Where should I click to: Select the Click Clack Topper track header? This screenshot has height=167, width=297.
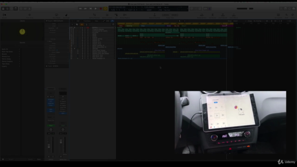click(93, 51)
